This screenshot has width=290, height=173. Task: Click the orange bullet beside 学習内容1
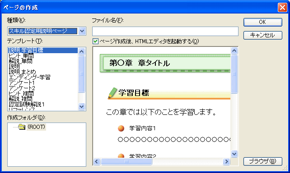pyautogui.click(x=121, y=128)
